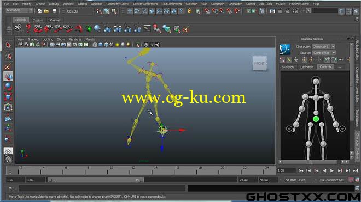Toggle the checkered textured display icon

112,45
